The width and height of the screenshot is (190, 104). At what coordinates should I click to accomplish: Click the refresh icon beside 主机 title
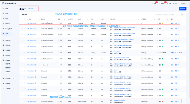click(x=25, y=9)
